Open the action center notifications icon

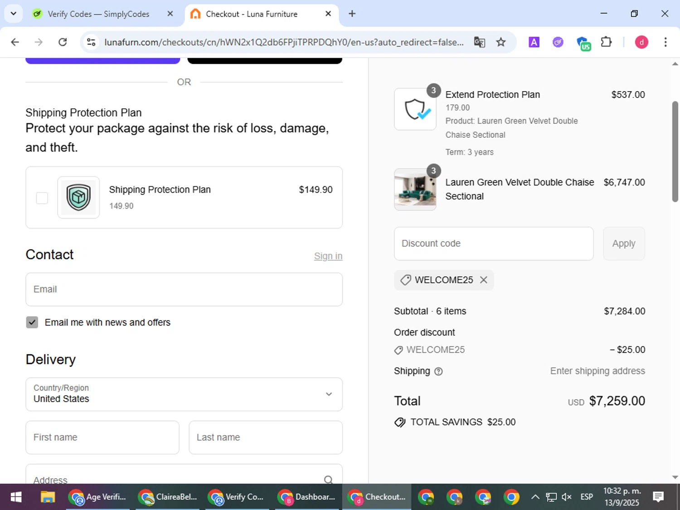(x=658, y=497)
